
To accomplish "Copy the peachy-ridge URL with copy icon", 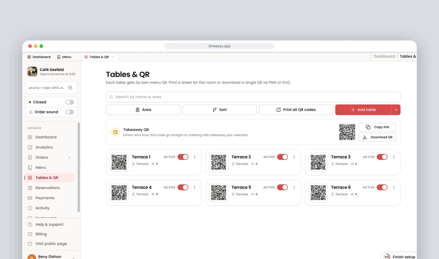I will [70, 88].
